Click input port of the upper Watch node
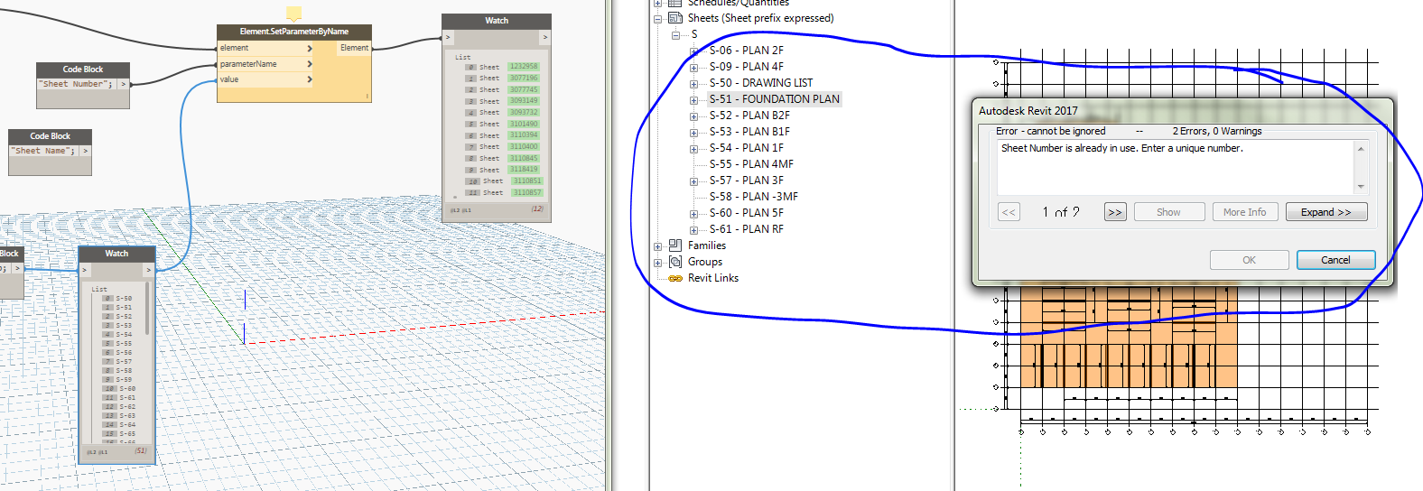The image size is (1423, 491). point(448,37)
